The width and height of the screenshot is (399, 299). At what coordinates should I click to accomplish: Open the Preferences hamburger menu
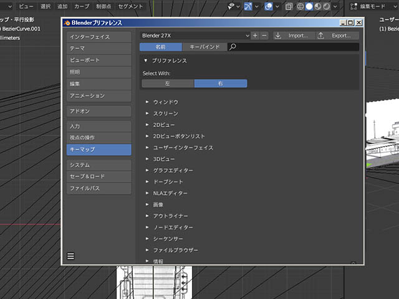tap(70, 256)
